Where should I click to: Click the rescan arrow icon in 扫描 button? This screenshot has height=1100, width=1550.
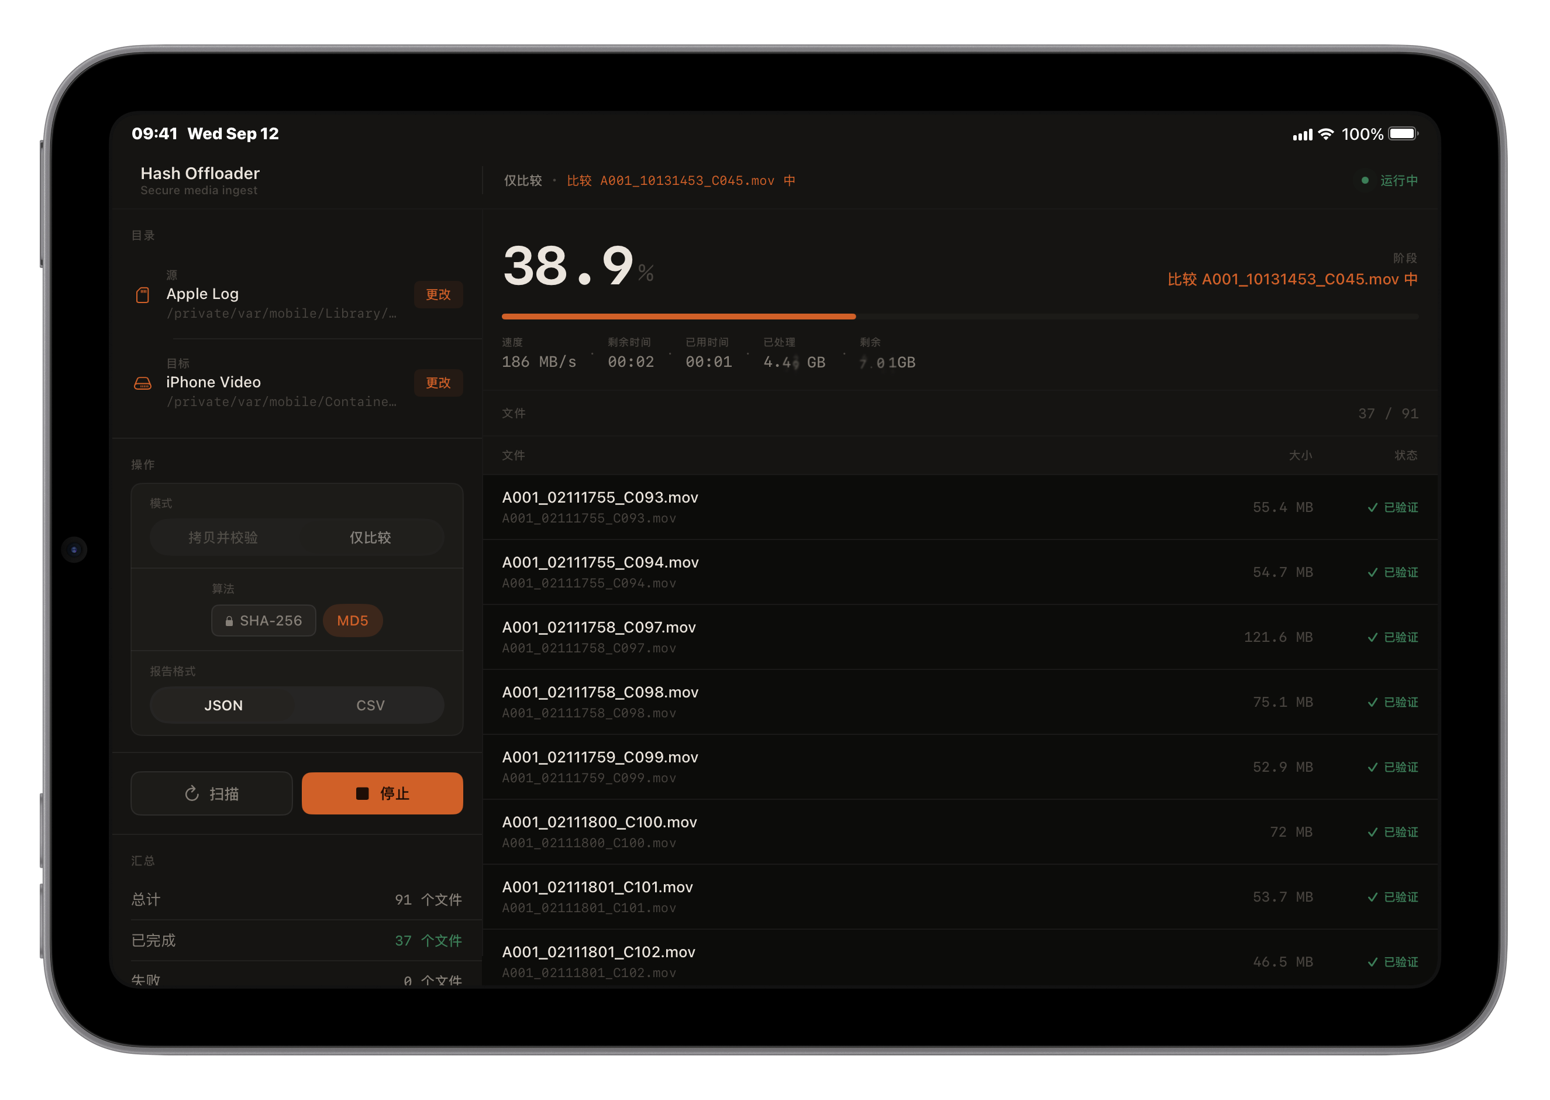[192, 793]
